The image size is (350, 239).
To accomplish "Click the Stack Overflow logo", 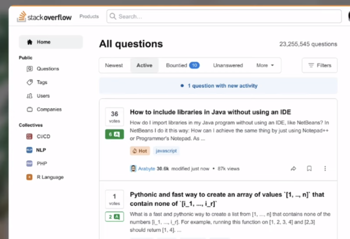I will coord(44,17).
